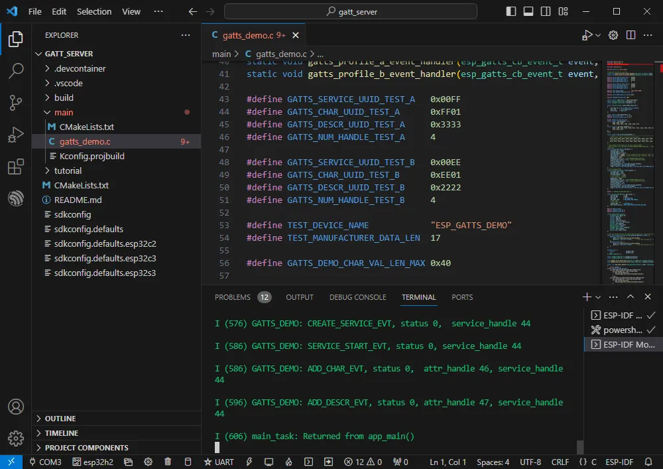The width and height of the screenshot is (663, 469).
Task: Open README.md in the explorer
Action: click(78, 200)
